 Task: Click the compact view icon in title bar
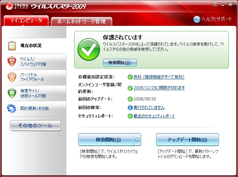pos(215,4)
